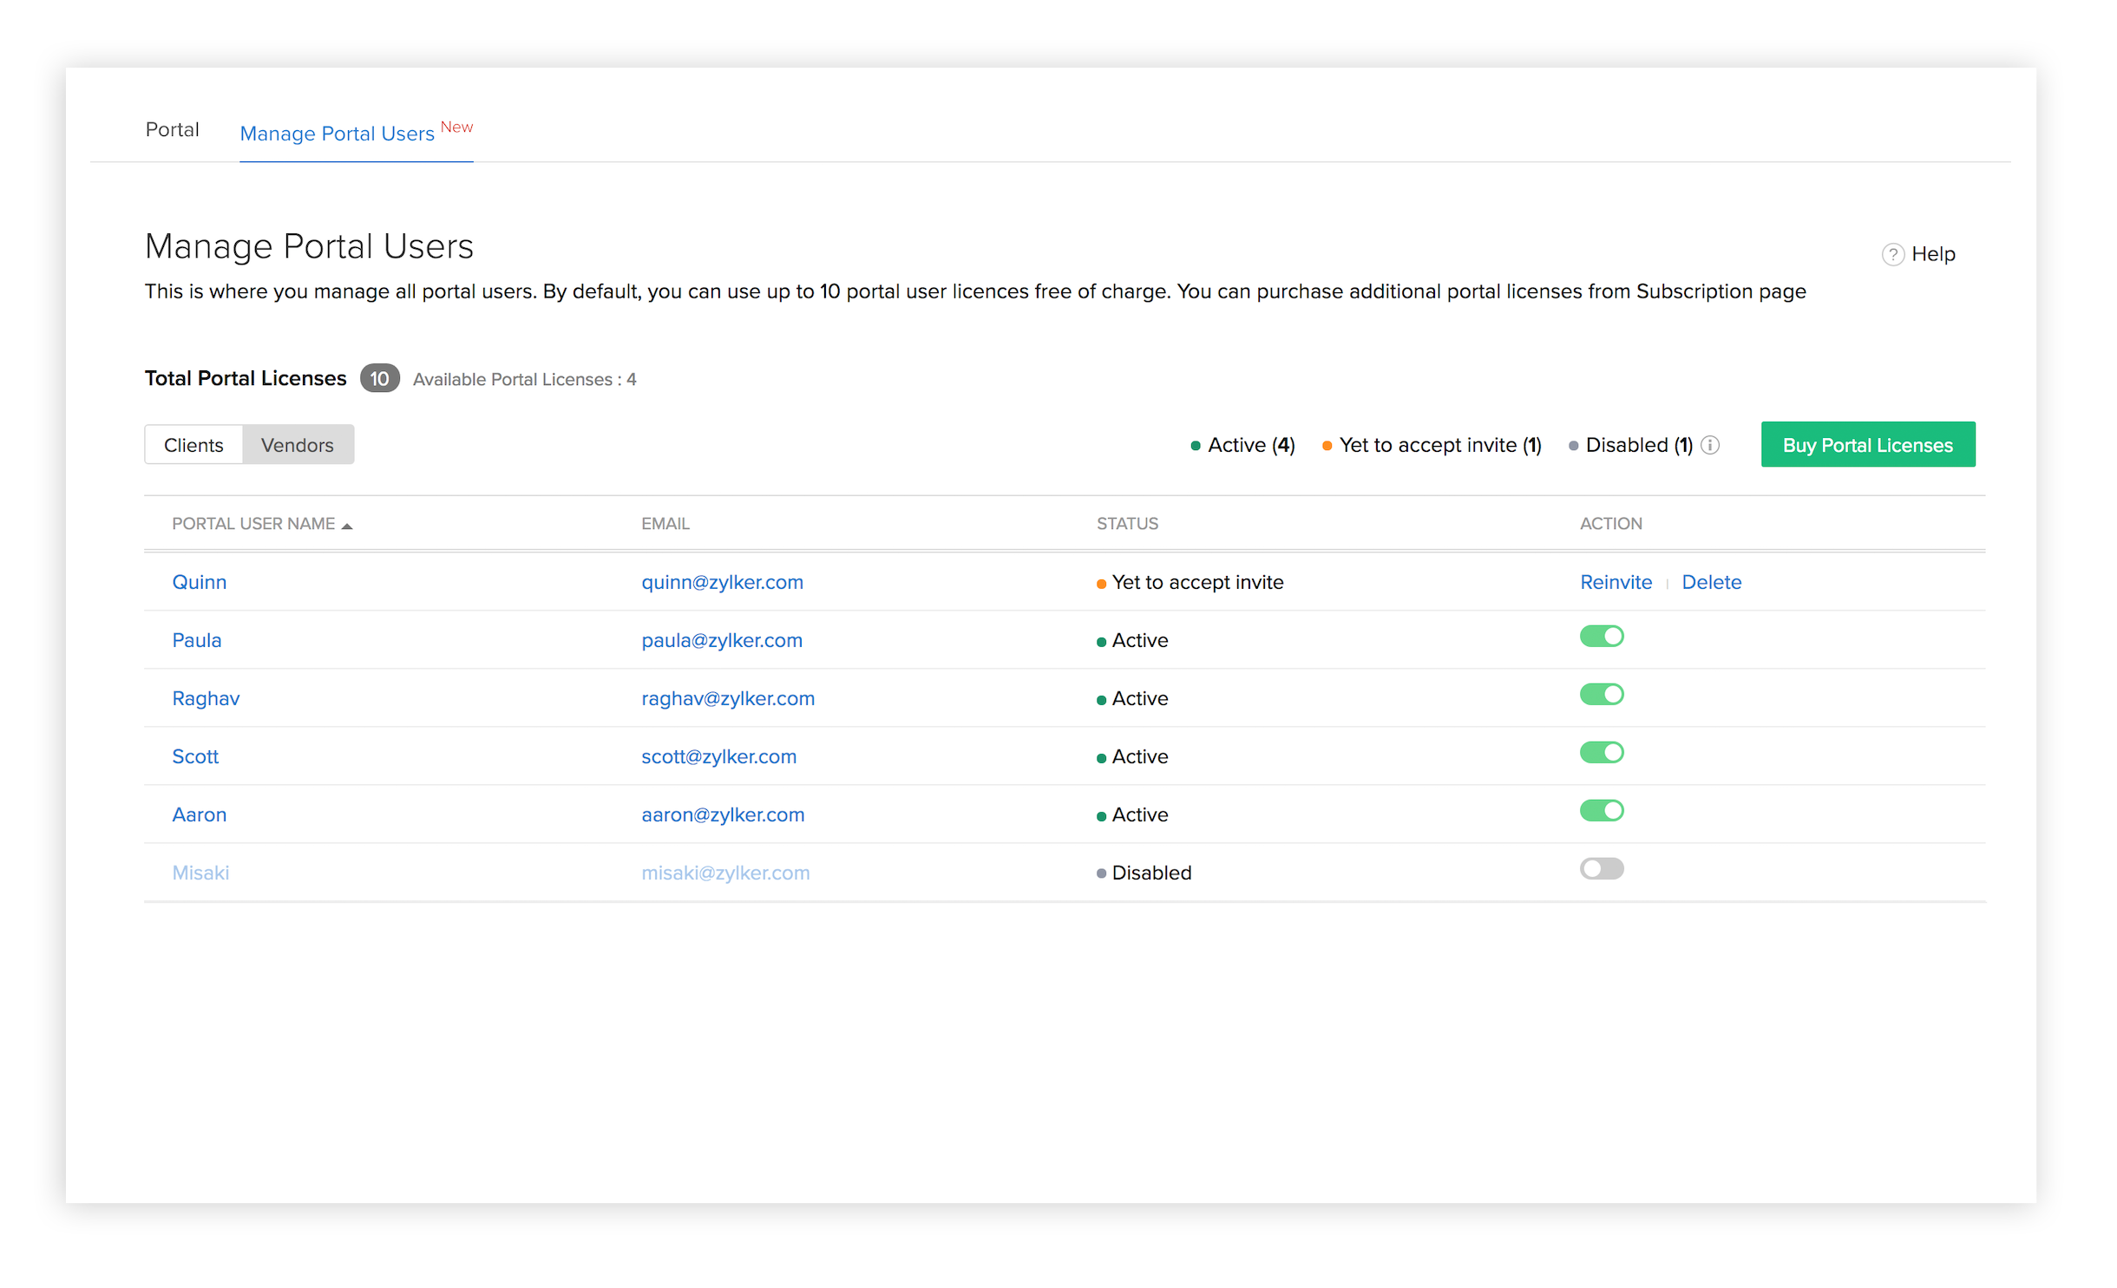Switch to the Portal tab

172,130
